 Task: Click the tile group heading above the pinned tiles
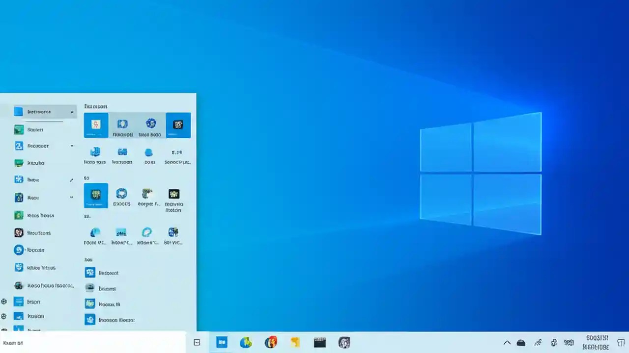click(95, 106)
